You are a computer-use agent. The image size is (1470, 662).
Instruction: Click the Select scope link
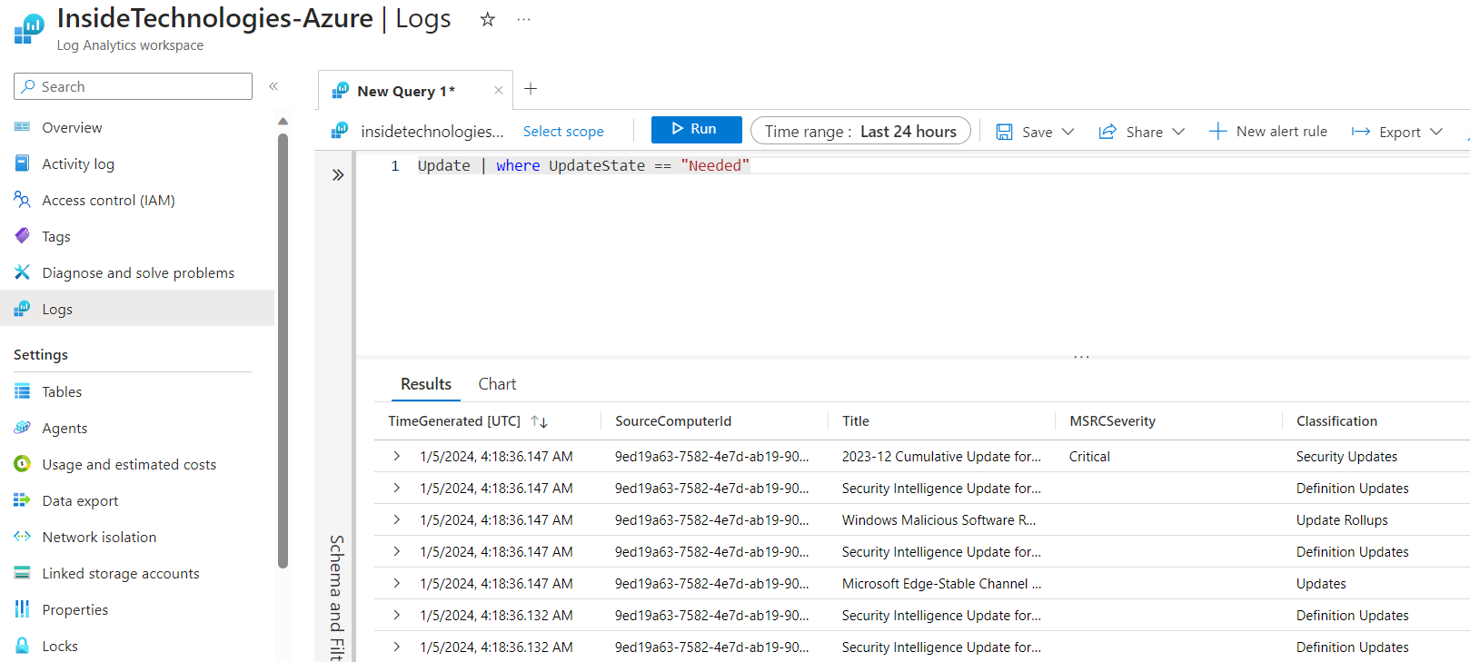click(x=563, y=132)
